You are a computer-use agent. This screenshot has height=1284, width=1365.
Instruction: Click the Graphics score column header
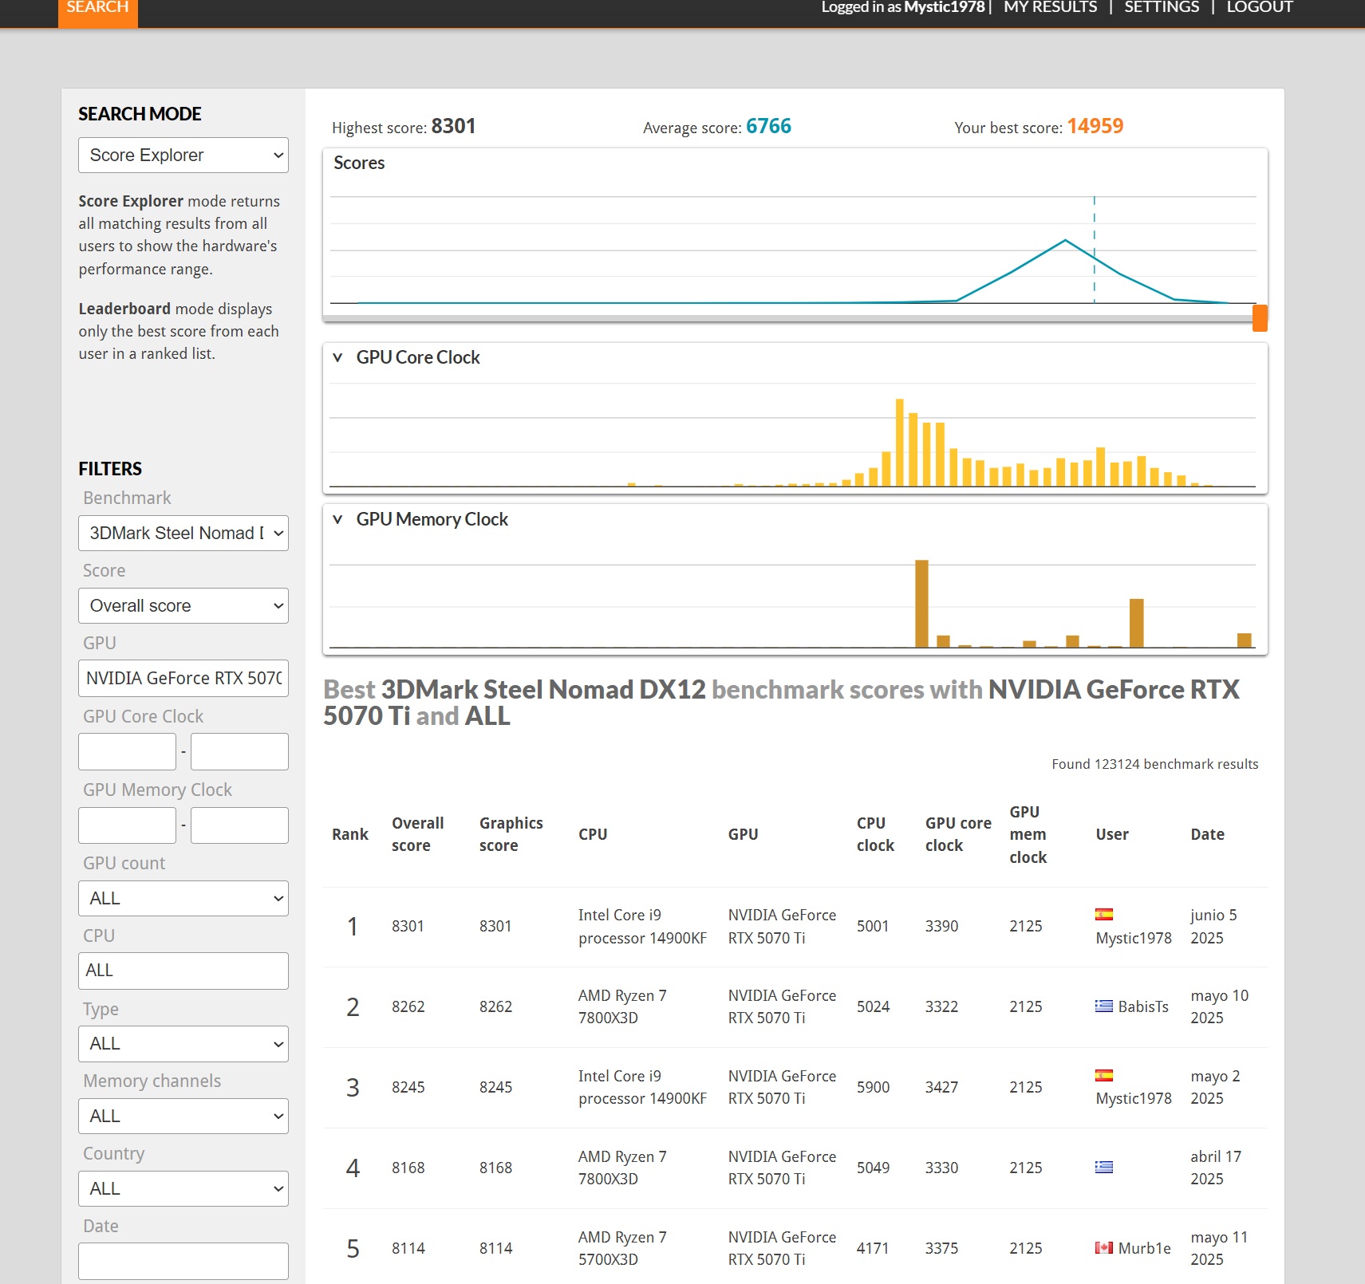pyautogui.click(x=511, y=834)
